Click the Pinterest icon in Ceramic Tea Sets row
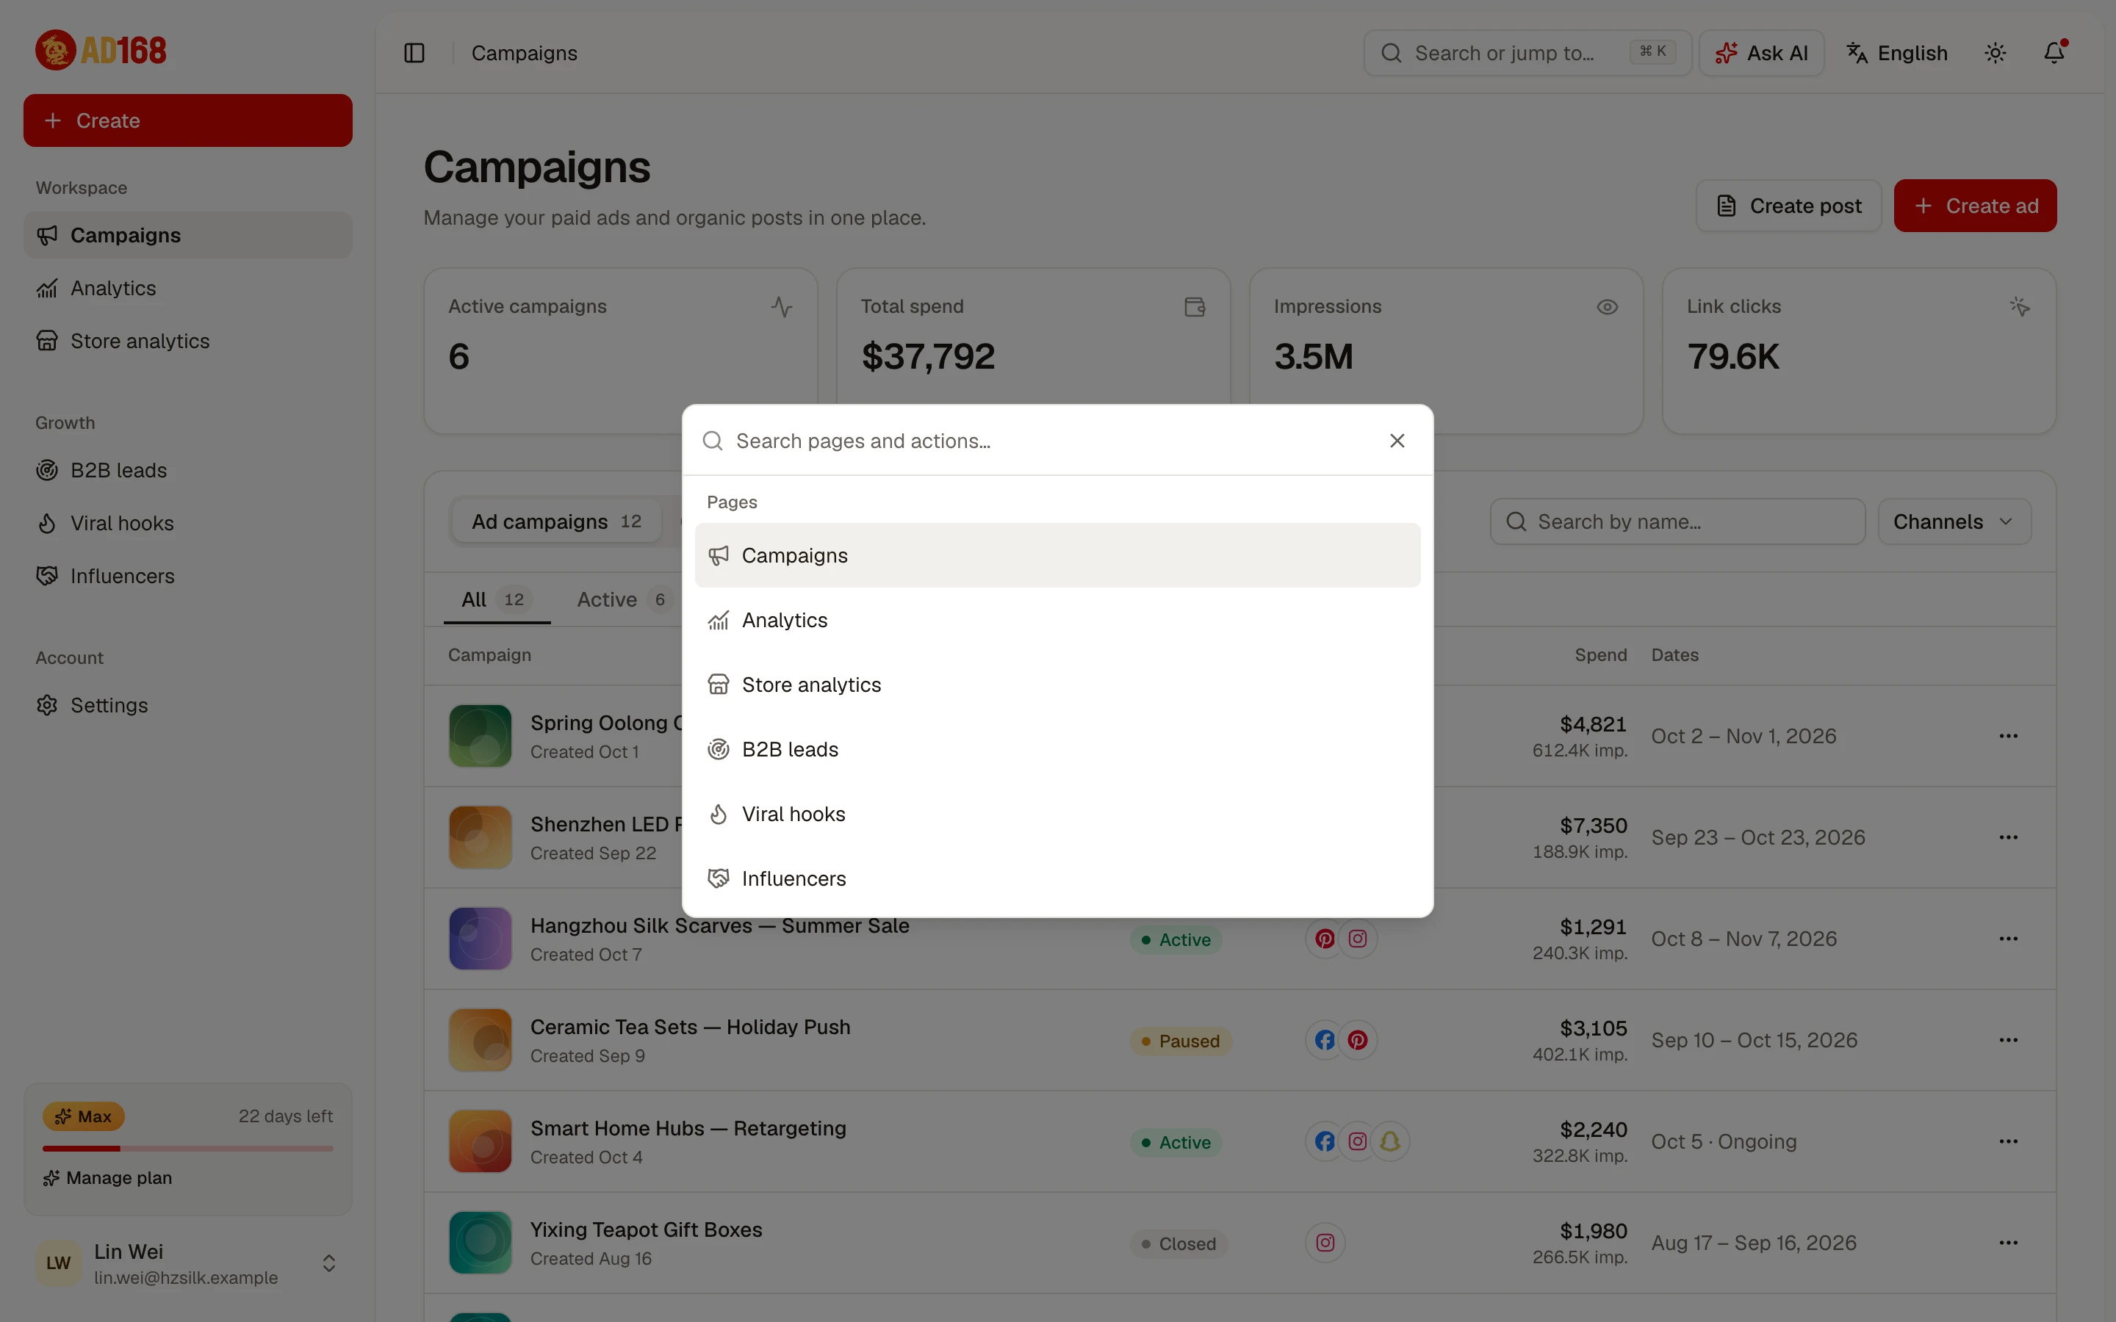This screenshot has width=2116, height=1322. coord(1357,1041)
